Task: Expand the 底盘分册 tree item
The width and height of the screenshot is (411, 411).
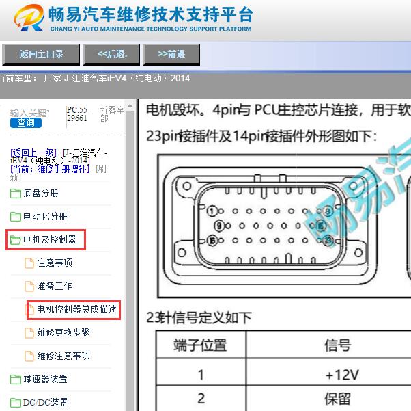Action: click(x=41, y=194)
